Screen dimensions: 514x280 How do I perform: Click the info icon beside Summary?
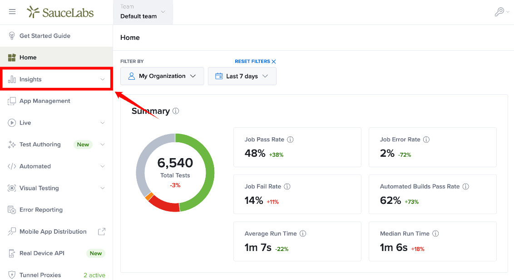point(176,111)
